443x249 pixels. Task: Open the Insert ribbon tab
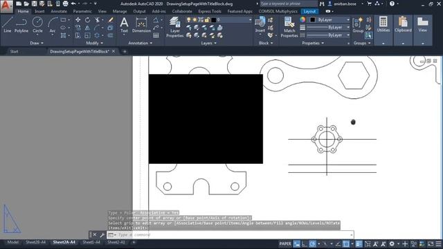click(39, 11)
